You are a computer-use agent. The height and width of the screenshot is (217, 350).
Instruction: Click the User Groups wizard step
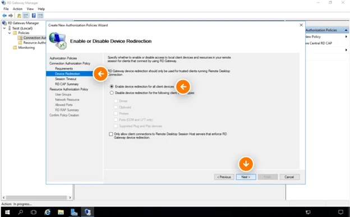pyautogui.click(x=63, y=94)
